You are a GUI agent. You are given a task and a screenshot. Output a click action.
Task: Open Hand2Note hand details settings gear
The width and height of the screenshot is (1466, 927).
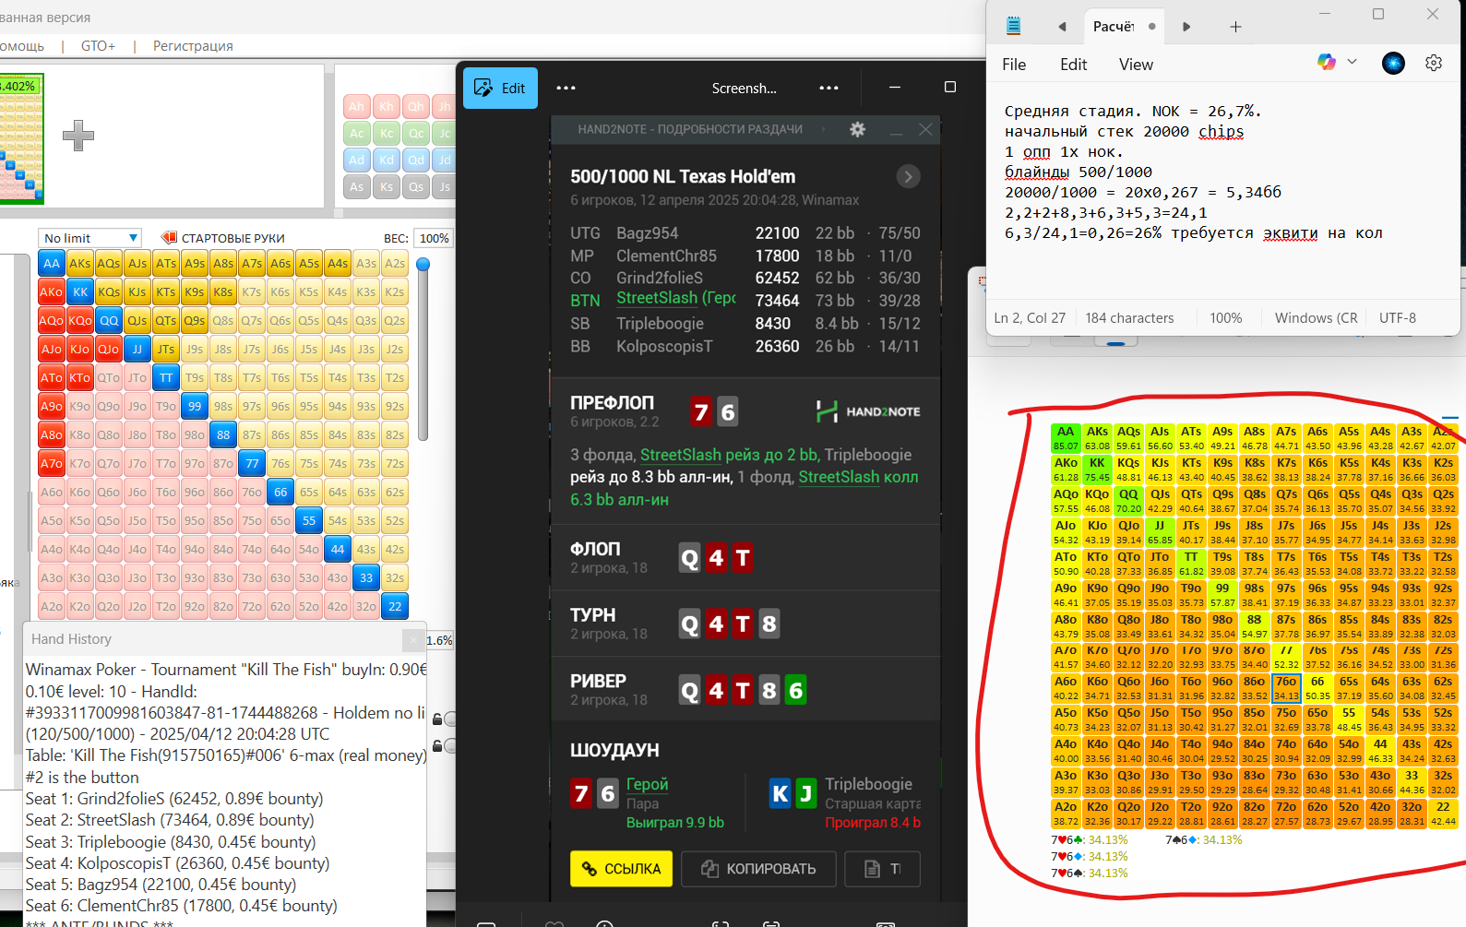click(x=857, y=129)
